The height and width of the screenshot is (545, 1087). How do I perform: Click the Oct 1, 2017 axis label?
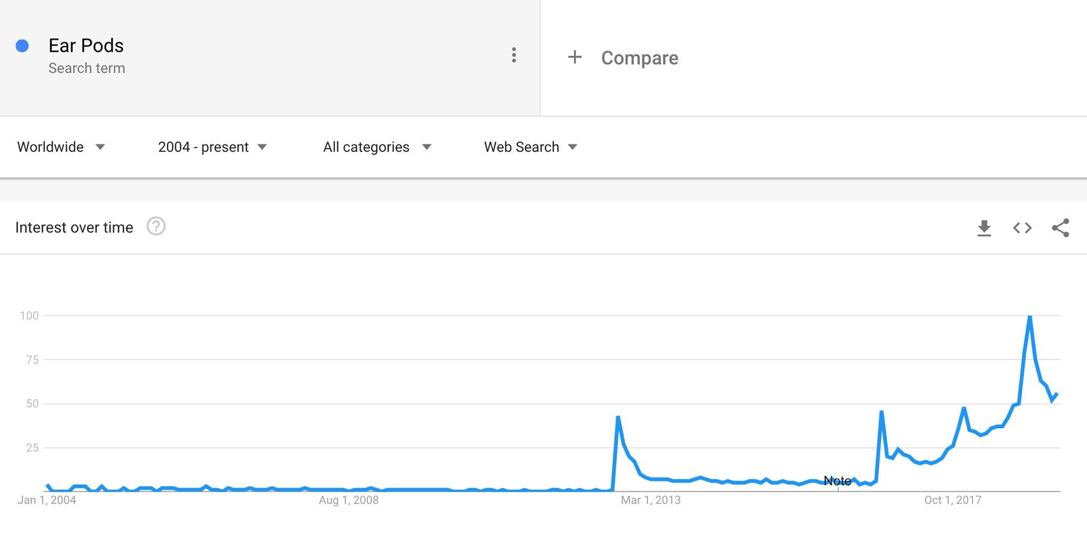(953, 500)
